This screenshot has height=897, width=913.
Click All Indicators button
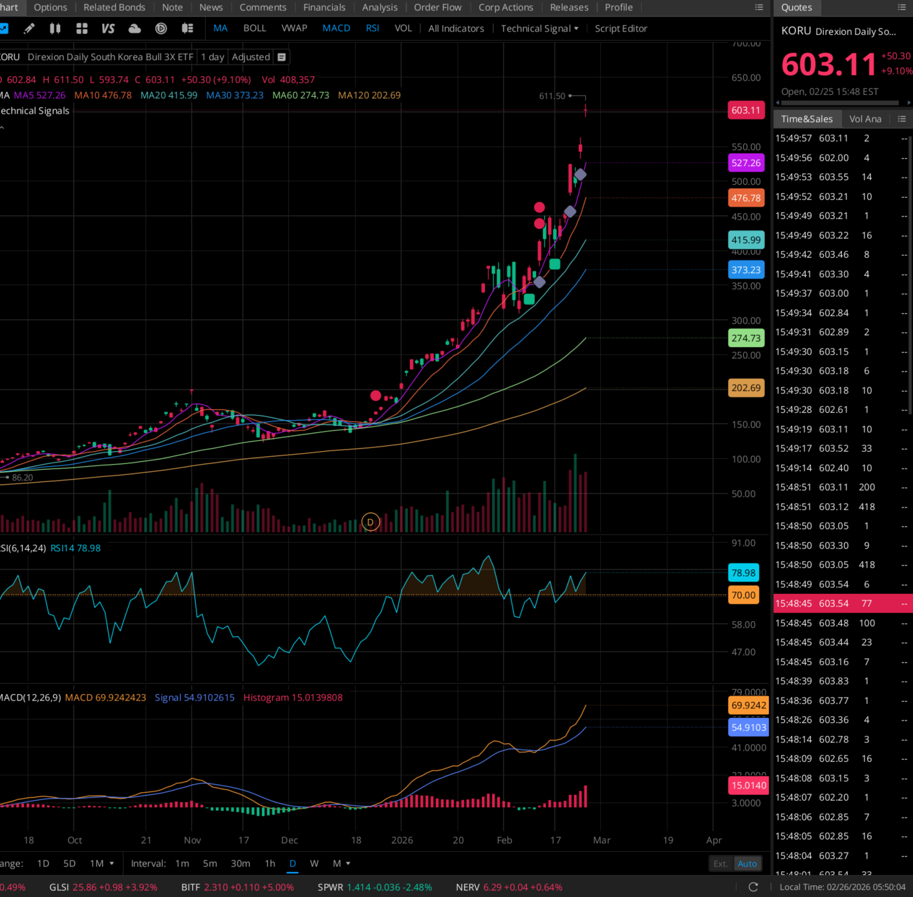pos(456,28)
